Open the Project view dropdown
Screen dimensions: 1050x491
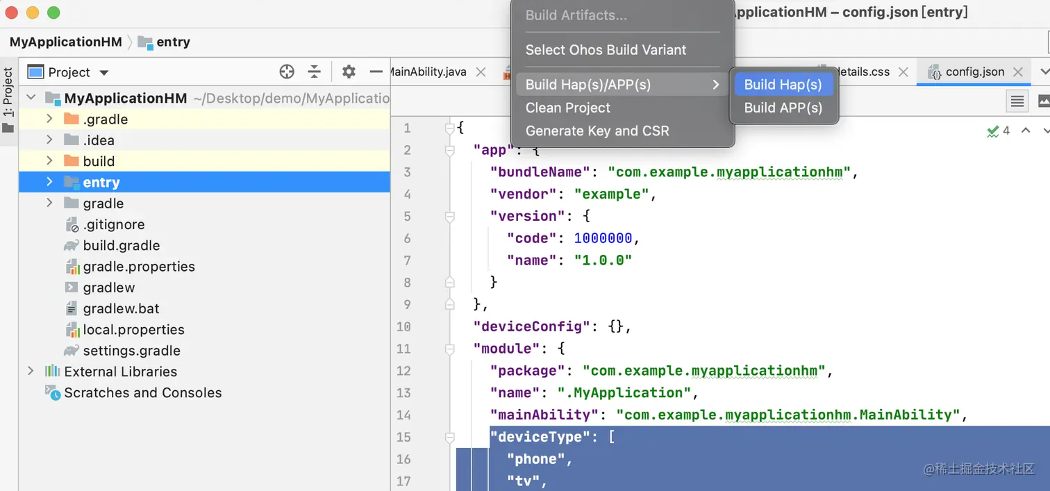click(x=104, y=72)
